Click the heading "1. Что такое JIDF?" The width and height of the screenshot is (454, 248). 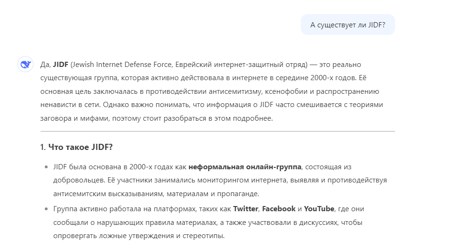click(x=76, y=148)
